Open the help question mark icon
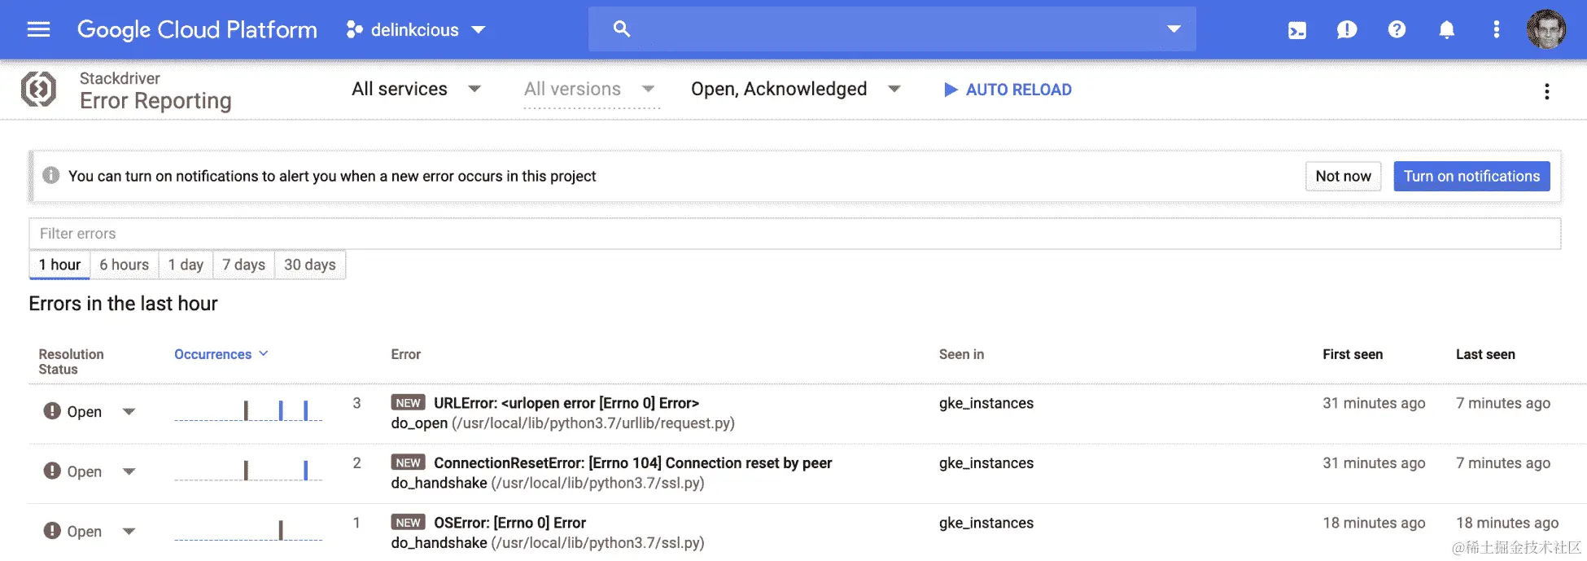This screenshot has width=1587, height=561. (x=1397, y=29)
